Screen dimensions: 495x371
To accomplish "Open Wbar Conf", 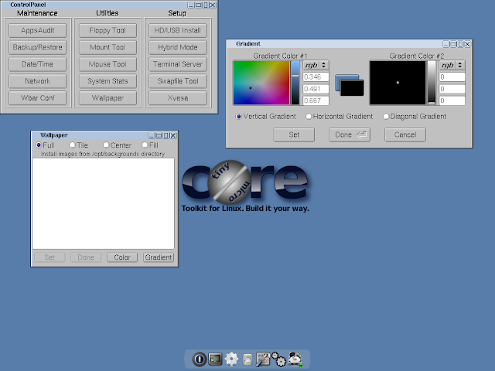I will (38, 98).
